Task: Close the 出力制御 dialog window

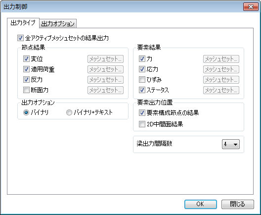Action: pos(251,6)
